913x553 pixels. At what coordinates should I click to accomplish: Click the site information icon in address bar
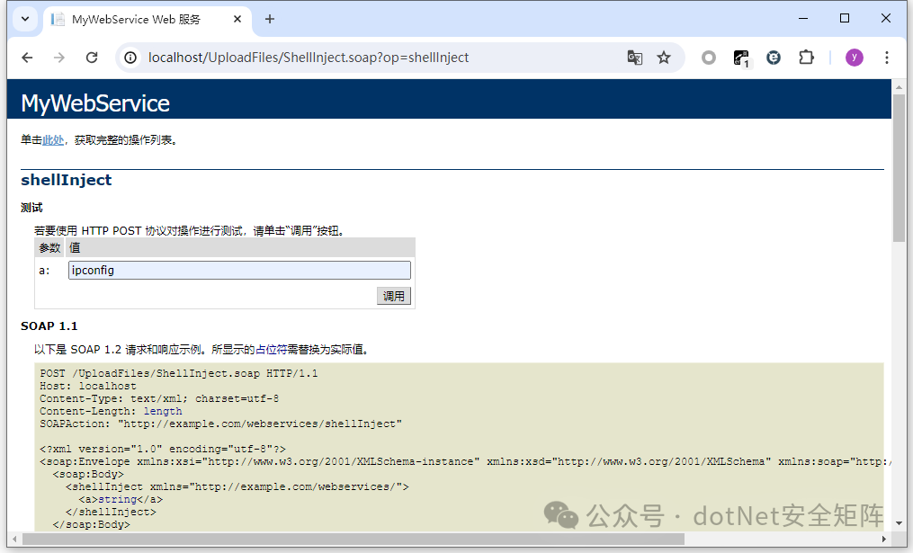(131, 58)
